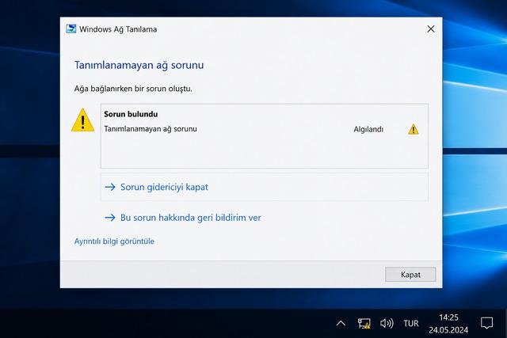Click the Sorun bulundu heading

pyautogui.click(x=131, y=114)
